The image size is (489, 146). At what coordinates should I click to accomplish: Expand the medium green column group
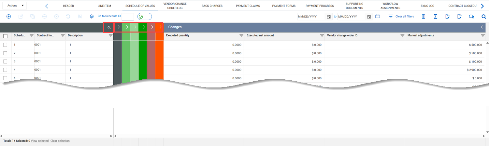pos(126,27)
